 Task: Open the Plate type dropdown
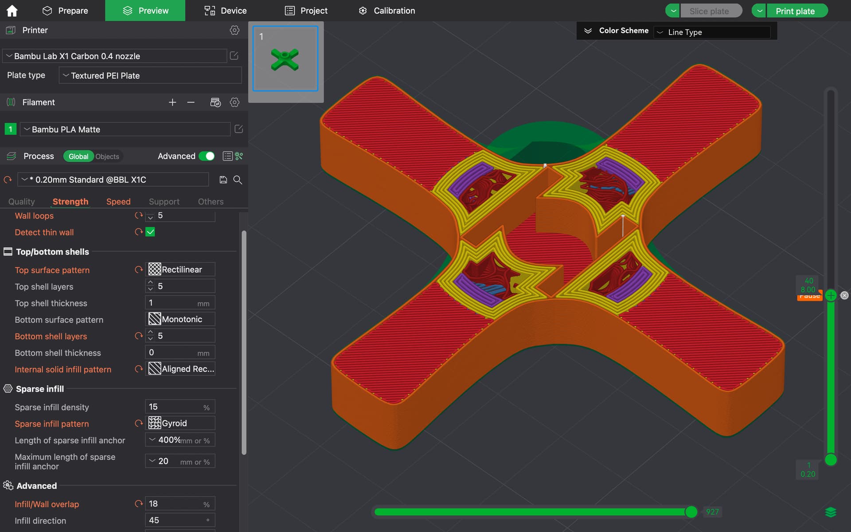click(x=150, y=75)
